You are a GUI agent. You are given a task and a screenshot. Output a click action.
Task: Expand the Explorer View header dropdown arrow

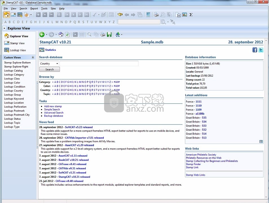(x=4, y=28)
